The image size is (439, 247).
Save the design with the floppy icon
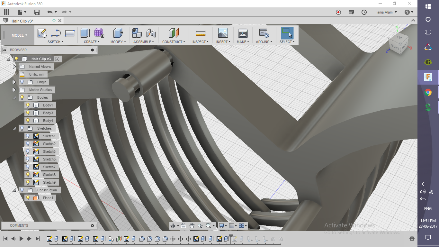[x=37, y=12]
